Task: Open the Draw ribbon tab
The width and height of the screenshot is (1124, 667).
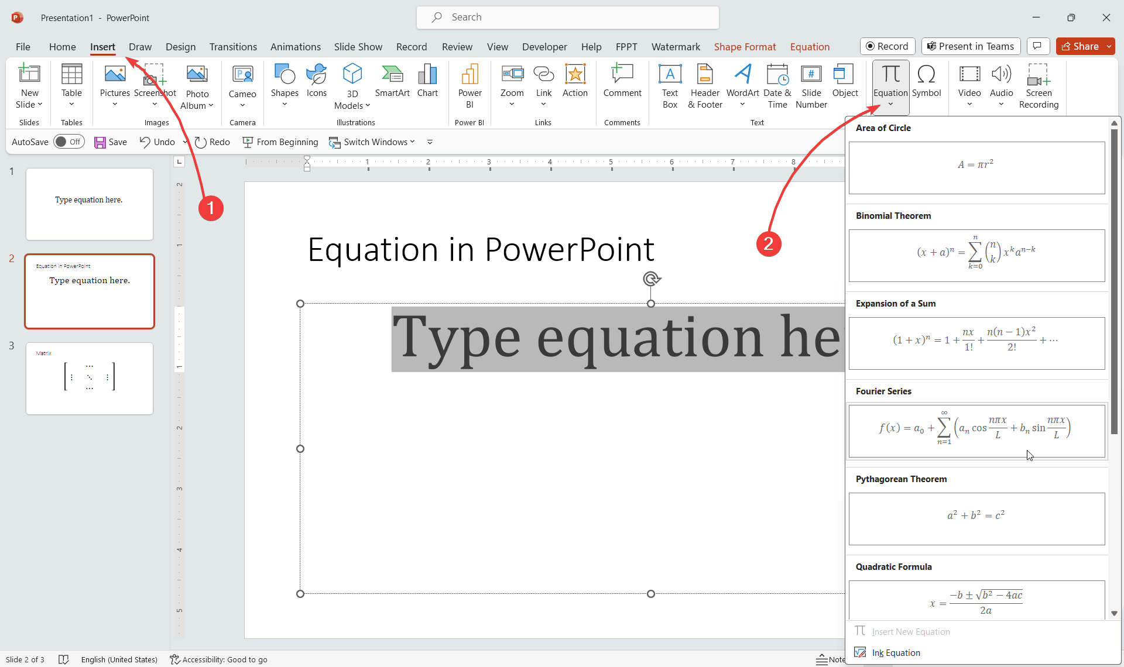Action: click(x=140, y=47)
